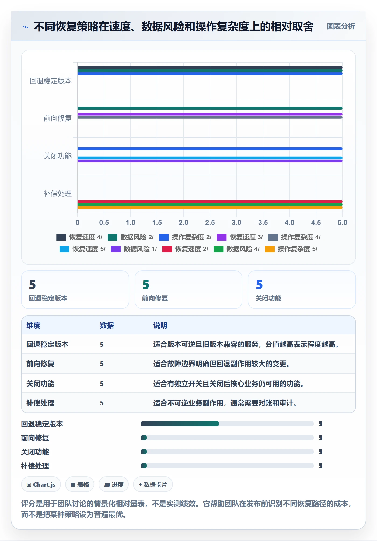Screen dimensions: 377x541
Task: Select the 进度 chip
Action: pos(114,484)
